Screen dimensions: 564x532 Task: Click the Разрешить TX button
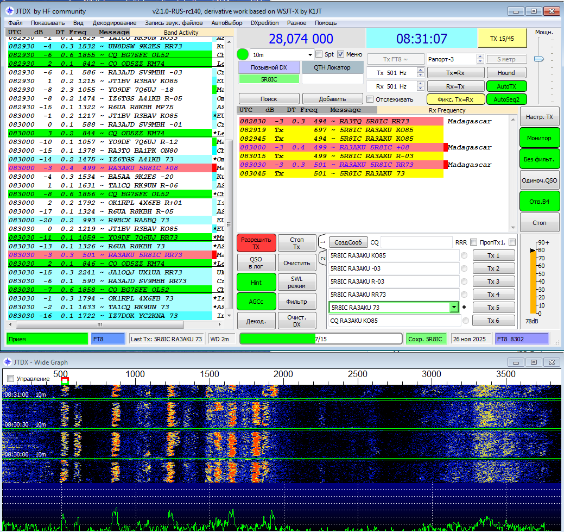pyautogui.click(x=256, y=243)
